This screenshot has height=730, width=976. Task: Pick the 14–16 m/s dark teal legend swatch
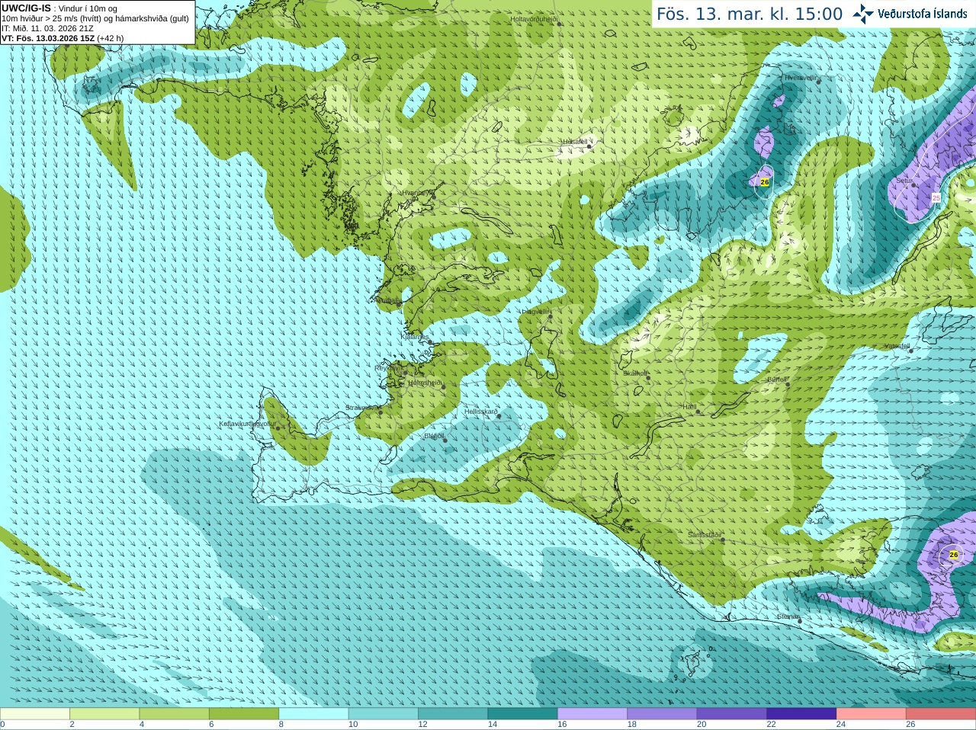pos(523,714)
